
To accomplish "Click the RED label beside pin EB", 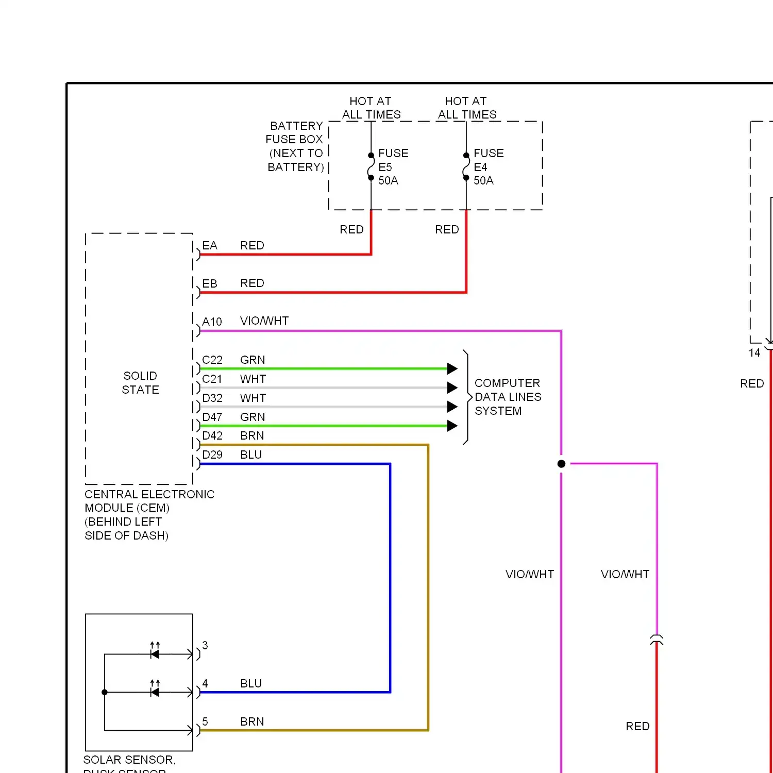I will pos(252,283).
